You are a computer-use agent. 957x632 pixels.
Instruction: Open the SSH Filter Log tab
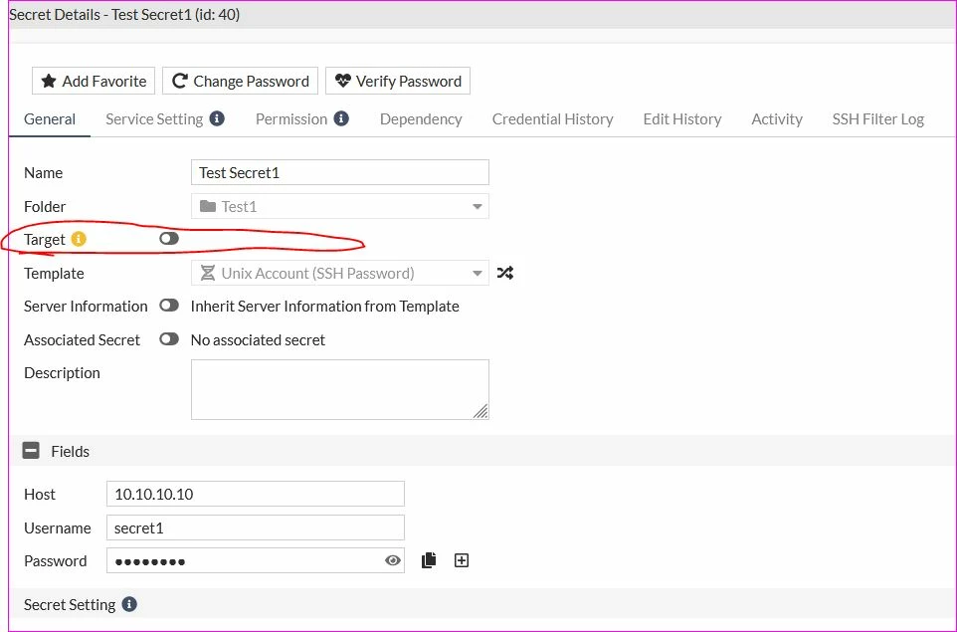tap(877, 119)
